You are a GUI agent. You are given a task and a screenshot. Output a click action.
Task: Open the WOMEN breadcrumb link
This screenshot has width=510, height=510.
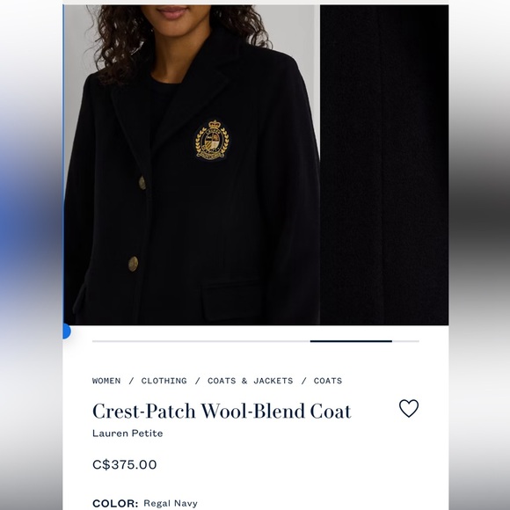click(106, 381)
